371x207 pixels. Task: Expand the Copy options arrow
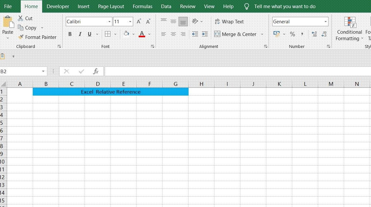[x=42, y=28]
